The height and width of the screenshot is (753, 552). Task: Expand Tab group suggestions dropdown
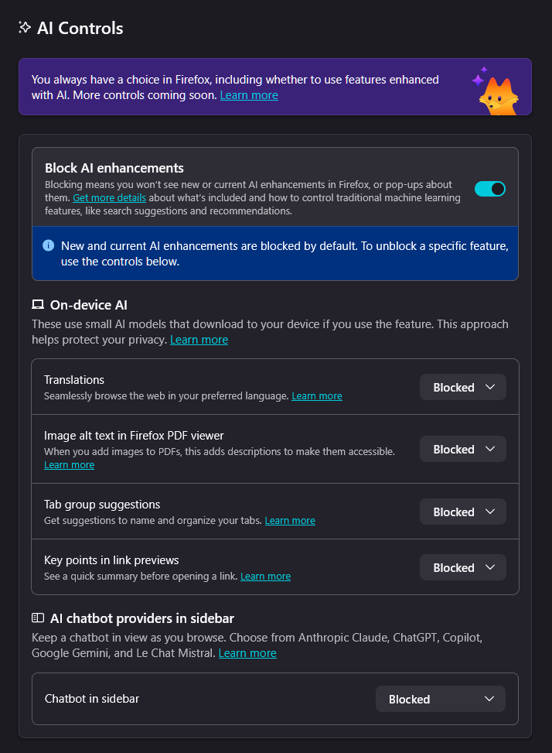click(462, 512)
